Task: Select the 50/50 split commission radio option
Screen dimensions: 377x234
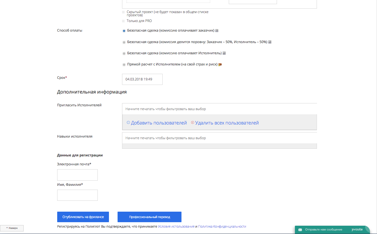Action: pyautogui.click(x=124, y=42)
